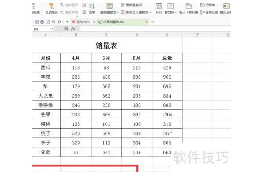Screen dimensions: 263x175
Task: Select the 西瓜 total cell 429
Action: (167, 67)
